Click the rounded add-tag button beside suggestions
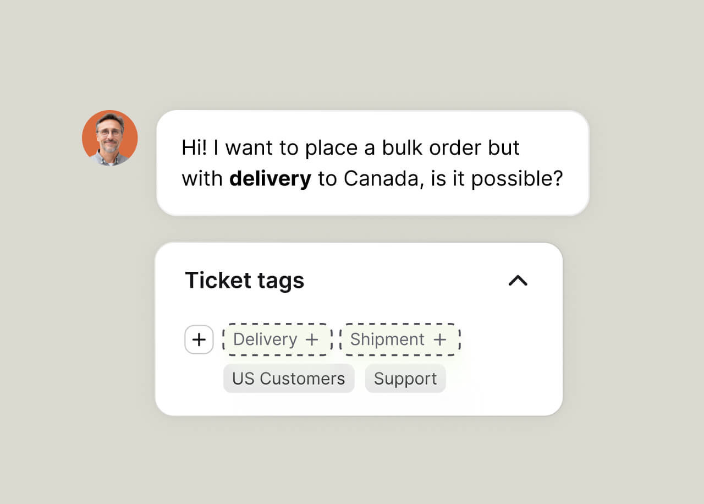The width and height of the screenshot is (704, 504). pyautogui.click(x=199, y=339)
